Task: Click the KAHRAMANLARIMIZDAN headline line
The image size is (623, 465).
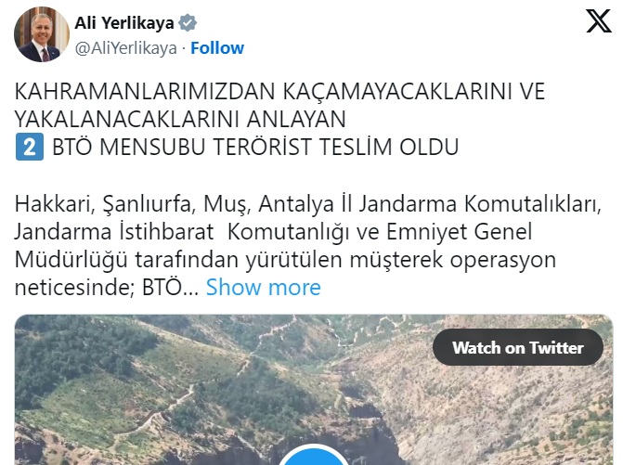Action: 279,92
